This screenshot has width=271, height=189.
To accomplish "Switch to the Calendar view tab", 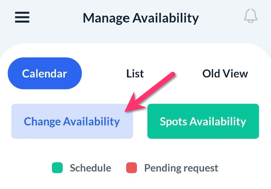I will pyautogui.click(x=45, y=73).
